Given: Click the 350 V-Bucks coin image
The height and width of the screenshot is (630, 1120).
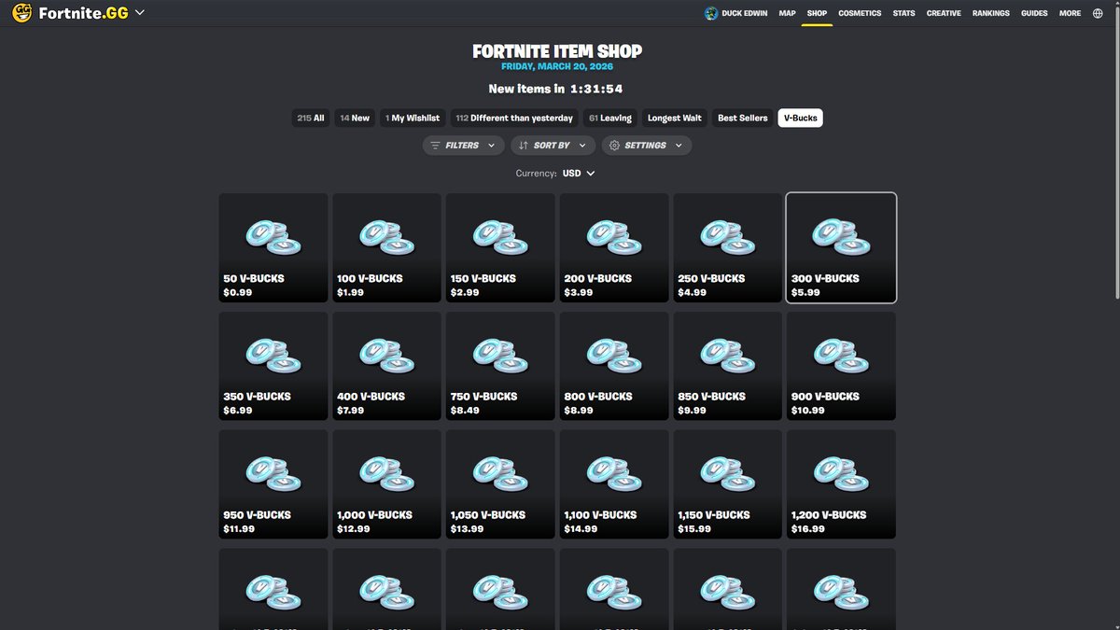Looking at the screenshot, I should pos(273,355).
